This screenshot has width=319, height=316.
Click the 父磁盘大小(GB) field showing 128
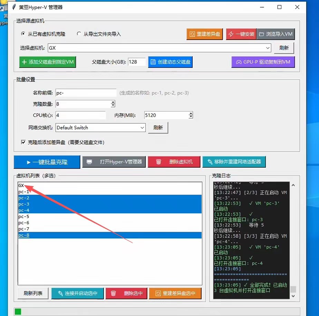(x=137, y=62)
